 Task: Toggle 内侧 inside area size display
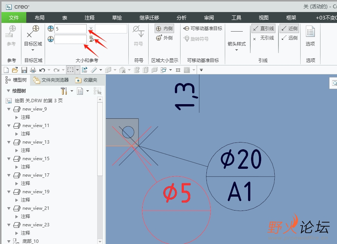point(164,29)
